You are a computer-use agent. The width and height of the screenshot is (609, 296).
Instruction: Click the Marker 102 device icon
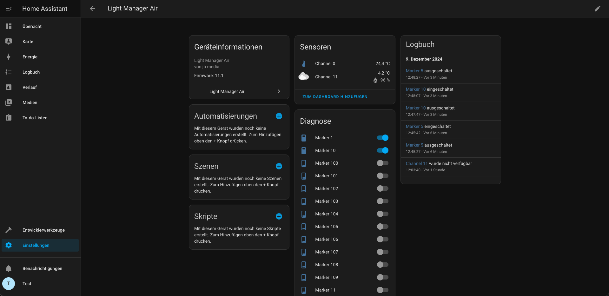304,188
